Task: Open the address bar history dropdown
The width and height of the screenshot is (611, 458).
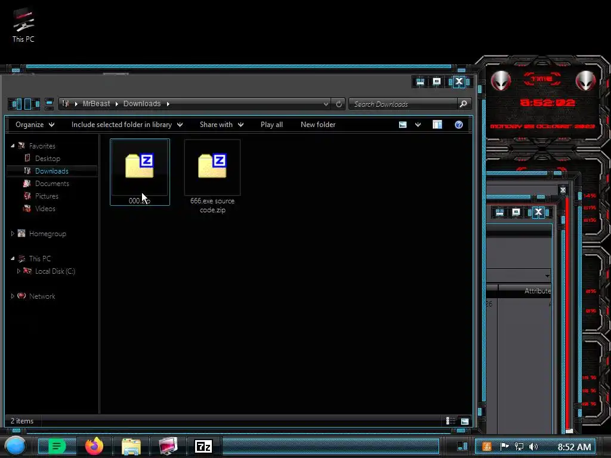Action: coord(326,104)
